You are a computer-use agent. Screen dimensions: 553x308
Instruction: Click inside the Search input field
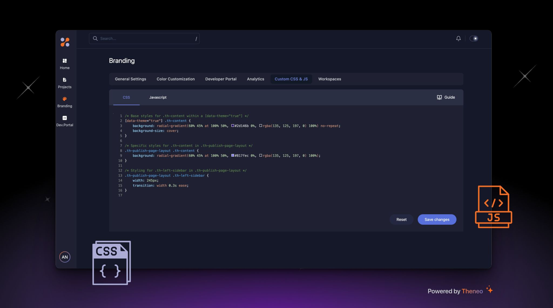144,38
